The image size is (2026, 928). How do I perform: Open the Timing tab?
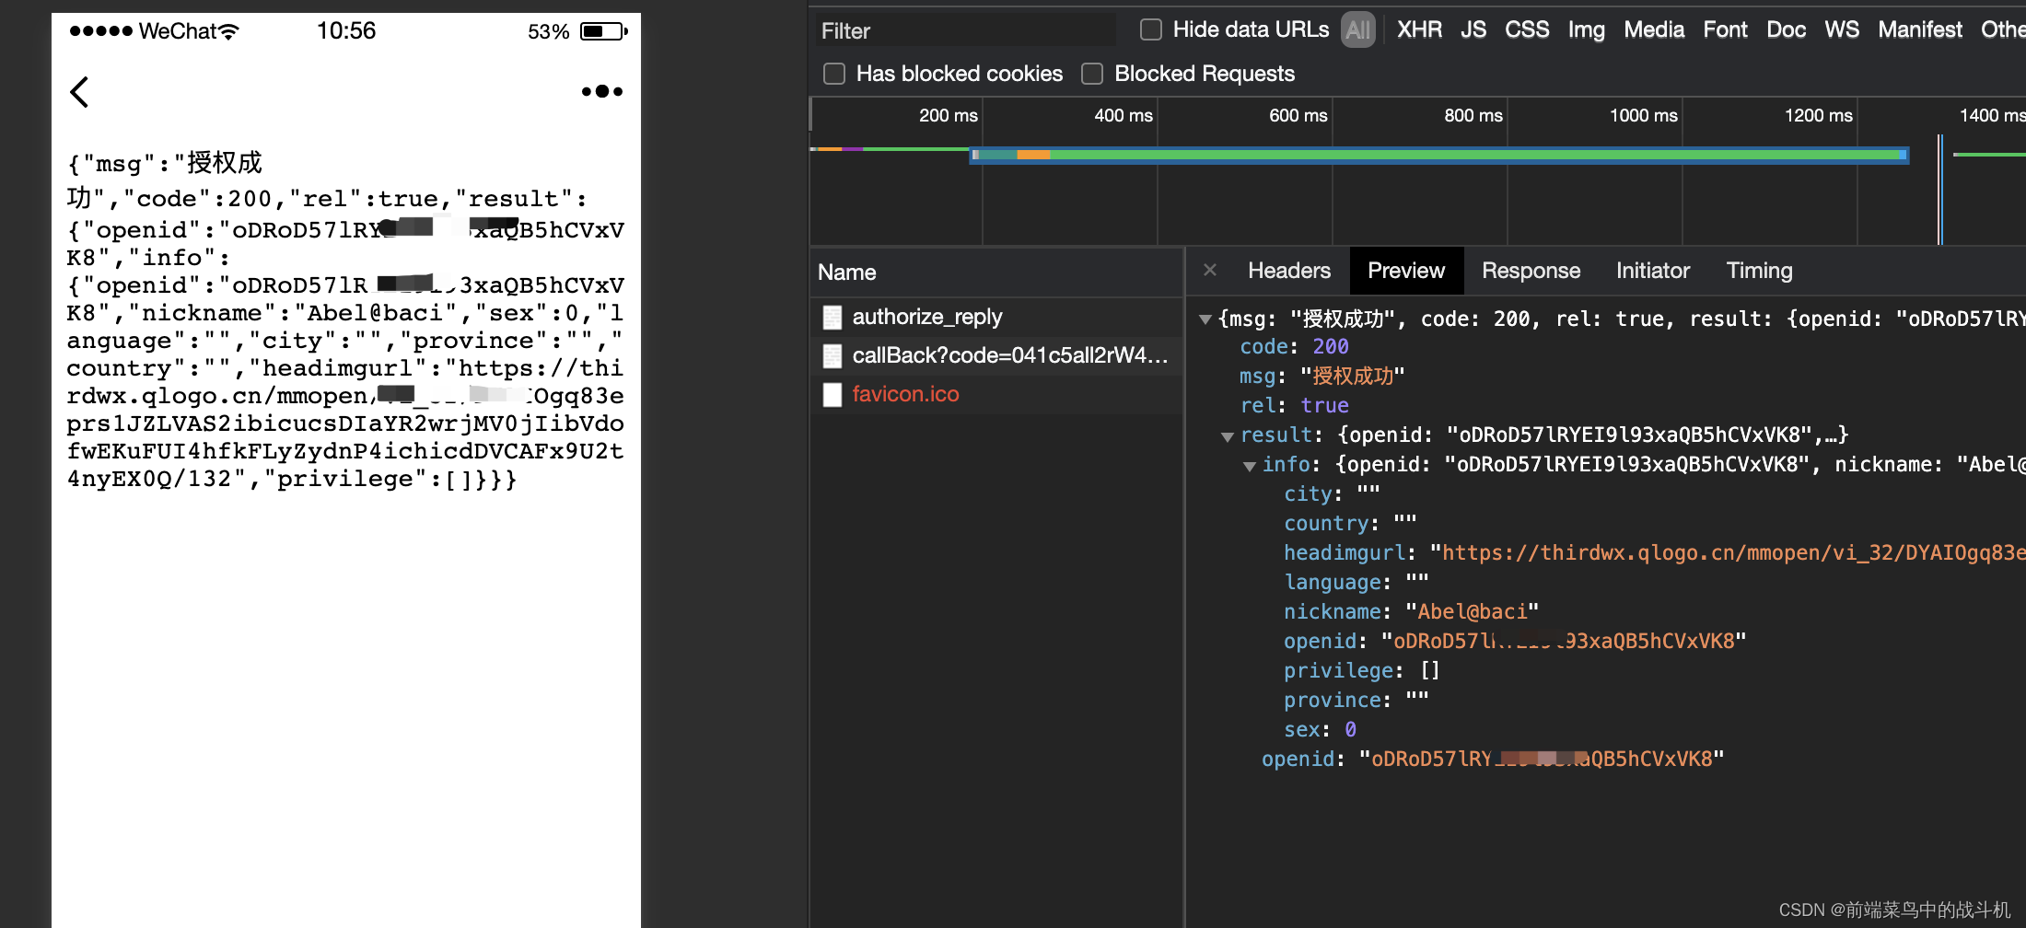pyautogui.click(x=1759, y=271)
